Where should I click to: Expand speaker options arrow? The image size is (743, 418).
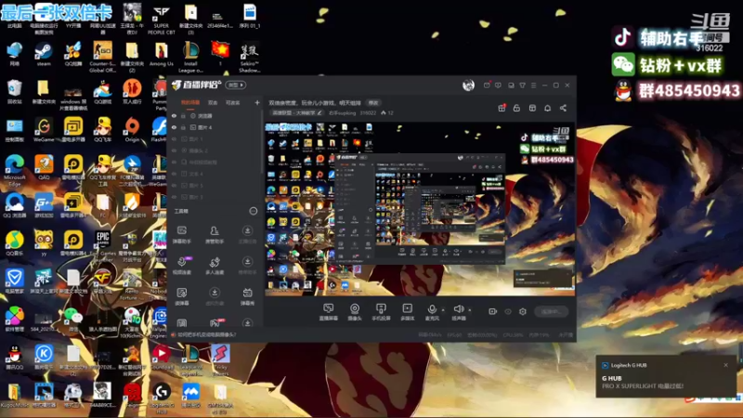470,310
